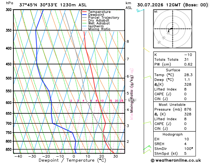This screenshot has height=163, width=211.
Task: Click the LCL marker on right axis
Action: 131,100
